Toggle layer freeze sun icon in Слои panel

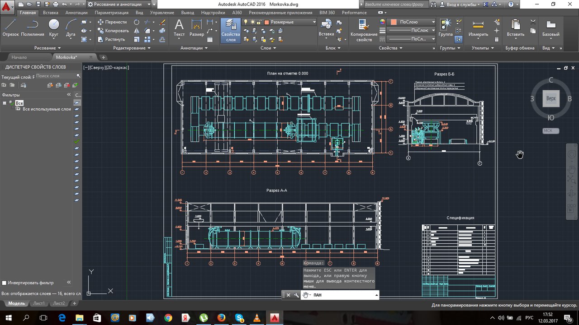252,22
